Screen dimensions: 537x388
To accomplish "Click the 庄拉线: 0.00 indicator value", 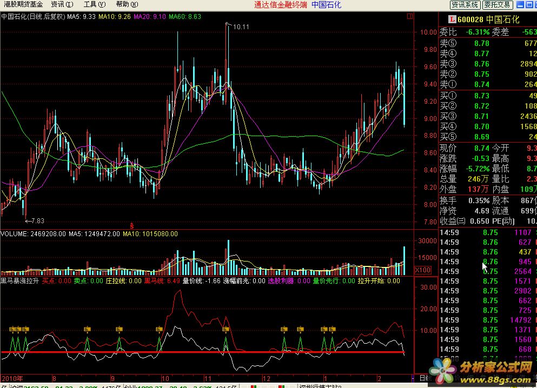I will (123, 281).
